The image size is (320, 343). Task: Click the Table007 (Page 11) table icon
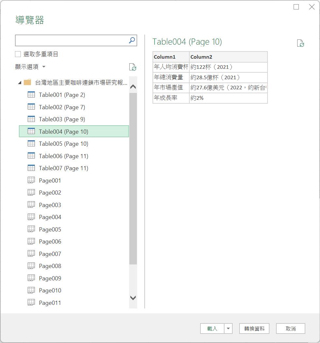31,168
